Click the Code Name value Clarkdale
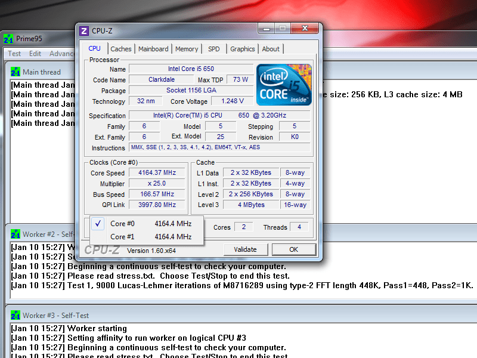 [x=162, y=80]
